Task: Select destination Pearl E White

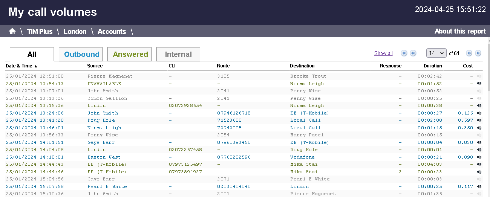Action: point(310,179)
